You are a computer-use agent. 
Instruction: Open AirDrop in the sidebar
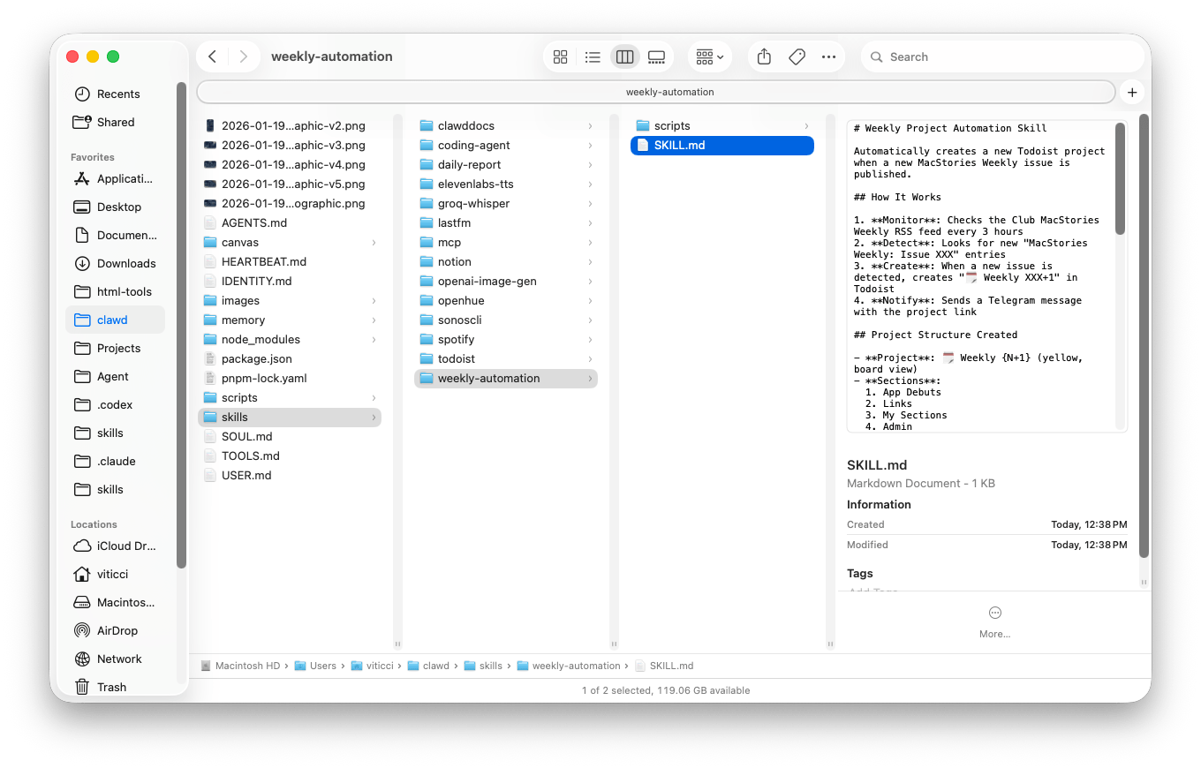117,630
